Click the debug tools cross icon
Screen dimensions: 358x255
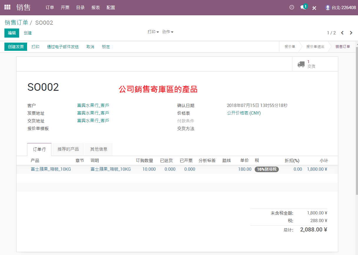tap(314, 8)
